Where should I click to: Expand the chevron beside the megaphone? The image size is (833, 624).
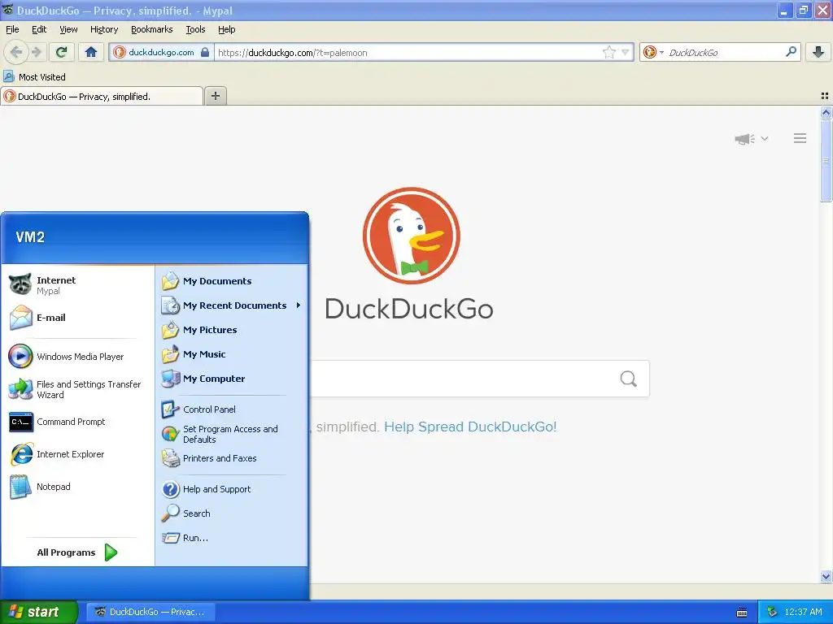pos(765,138)
